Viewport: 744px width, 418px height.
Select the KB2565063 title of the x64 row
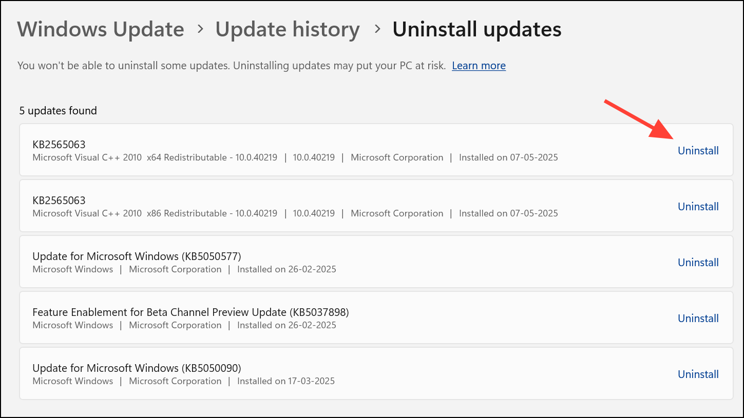(x=59, y=144)
